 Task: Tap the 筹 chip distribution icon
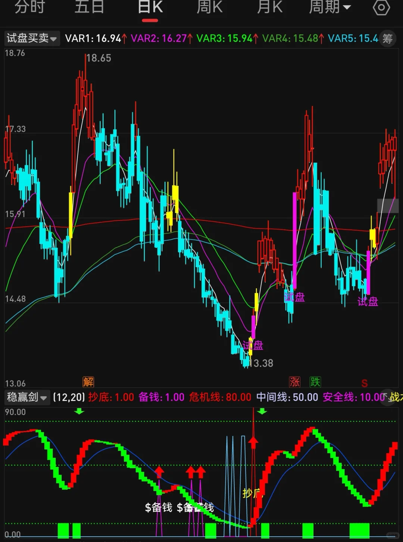pyautogui.click(x=388, y=38)
